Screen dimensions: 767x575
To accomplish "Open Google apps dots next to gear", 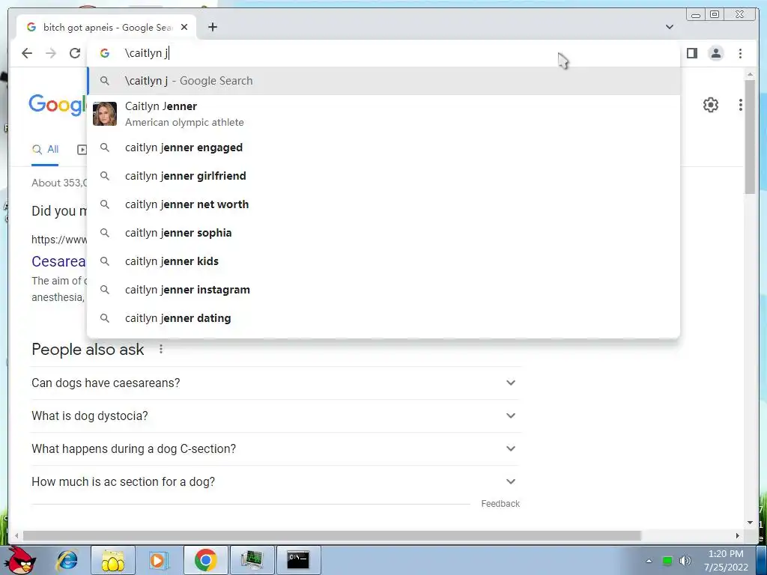I will 741,105.
